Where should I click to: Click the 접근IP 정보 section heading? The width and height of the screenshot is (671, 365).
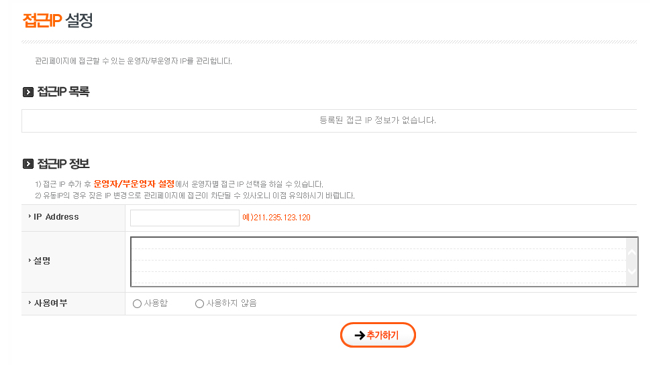(x=63, y=163)
